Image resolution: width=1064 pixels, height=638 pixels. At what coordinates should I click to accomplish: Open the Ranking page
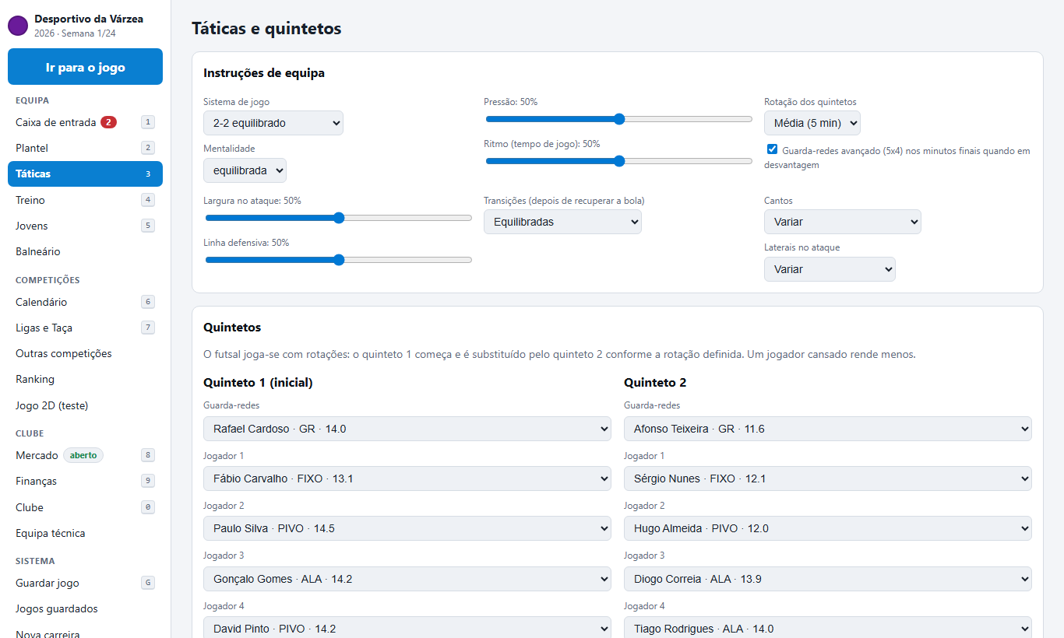pyautogui.click(x=85, y=379)
